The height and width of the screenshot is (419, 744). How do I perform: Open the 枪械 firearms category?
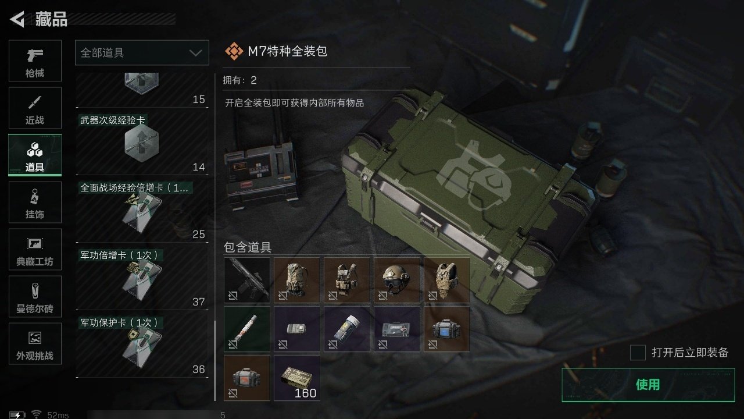tap(35, 61)
